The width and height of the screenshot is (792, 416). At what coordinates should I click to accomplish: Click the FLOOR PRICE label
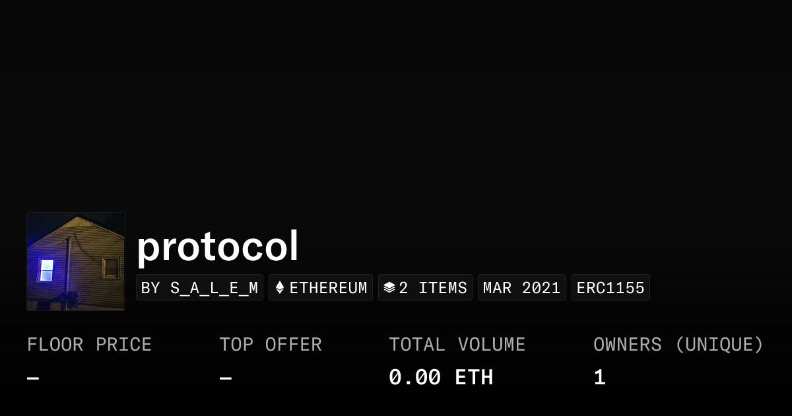coord(89,345)
